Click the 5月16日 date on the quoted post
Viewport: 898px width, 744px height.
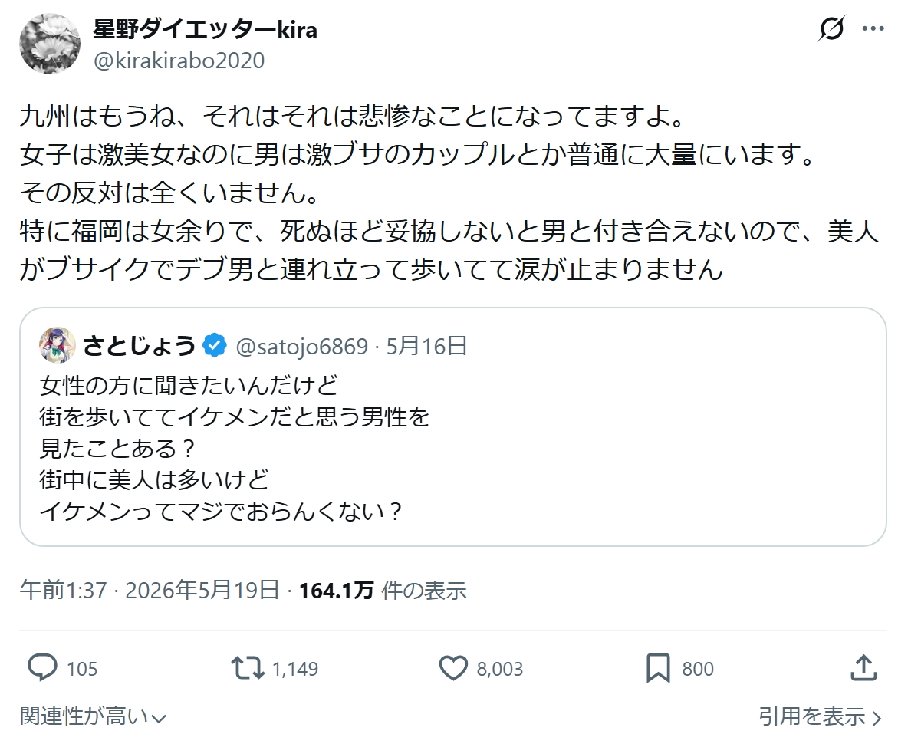(426, 346)
